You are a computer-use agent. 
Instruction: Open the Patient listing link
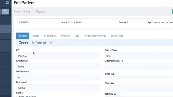pos(22,12)
